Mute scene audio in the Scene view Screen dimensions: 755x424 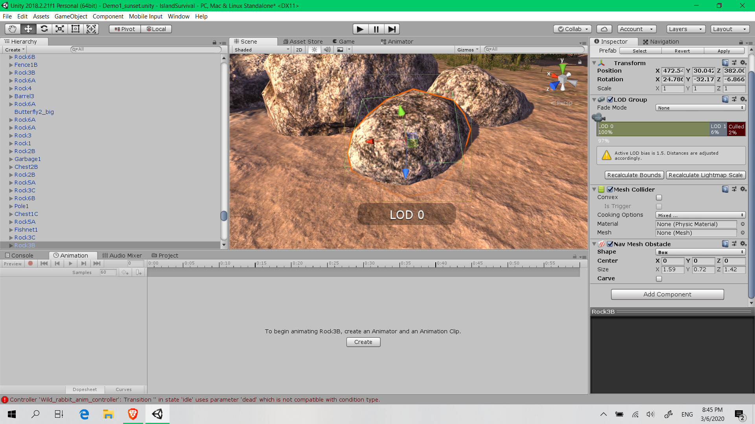(328, 49)
